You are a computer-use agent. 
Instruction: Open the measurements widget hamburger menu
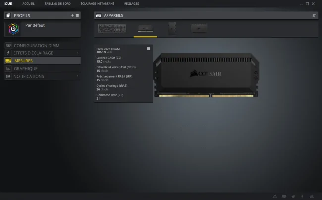(x=148, y=49)
